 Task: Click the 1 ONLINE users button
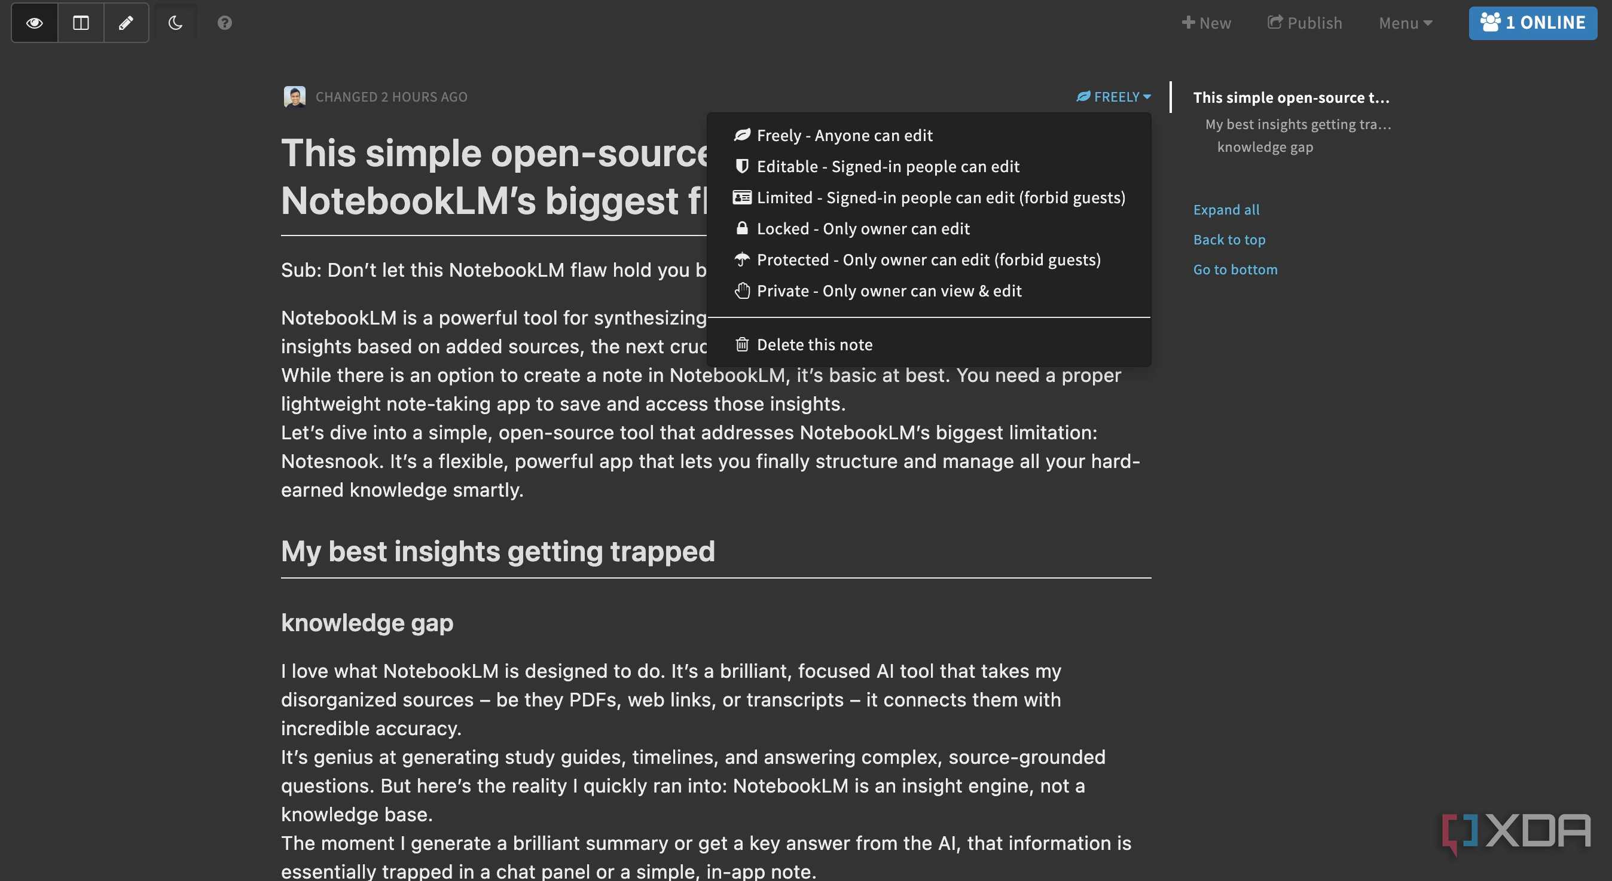click(x=1532, y=23)
